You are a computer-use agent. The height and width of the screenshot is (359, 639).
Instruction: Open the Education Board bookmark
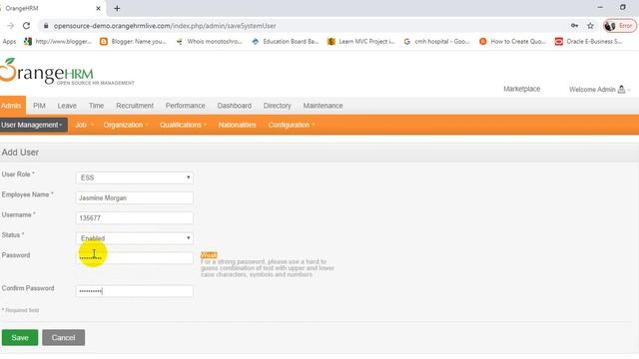point(285,42)
